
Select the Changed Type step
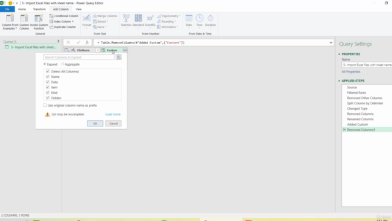click(357, 109)
